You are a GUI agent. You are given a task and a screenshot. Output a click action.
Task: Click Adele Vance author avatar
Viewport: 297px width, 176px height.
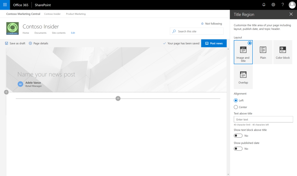[20, 84]
